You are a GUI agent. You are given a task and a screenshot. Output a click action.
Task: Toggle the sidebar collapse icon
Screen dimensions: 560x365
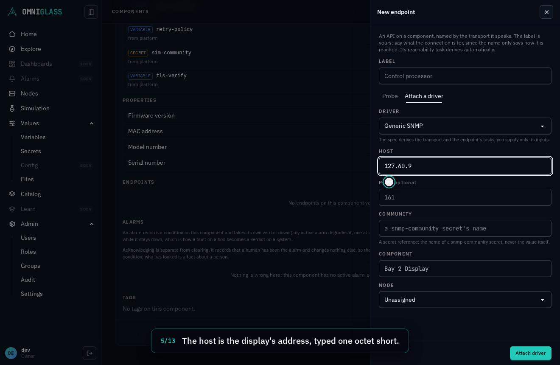click(x=91, y=12)
